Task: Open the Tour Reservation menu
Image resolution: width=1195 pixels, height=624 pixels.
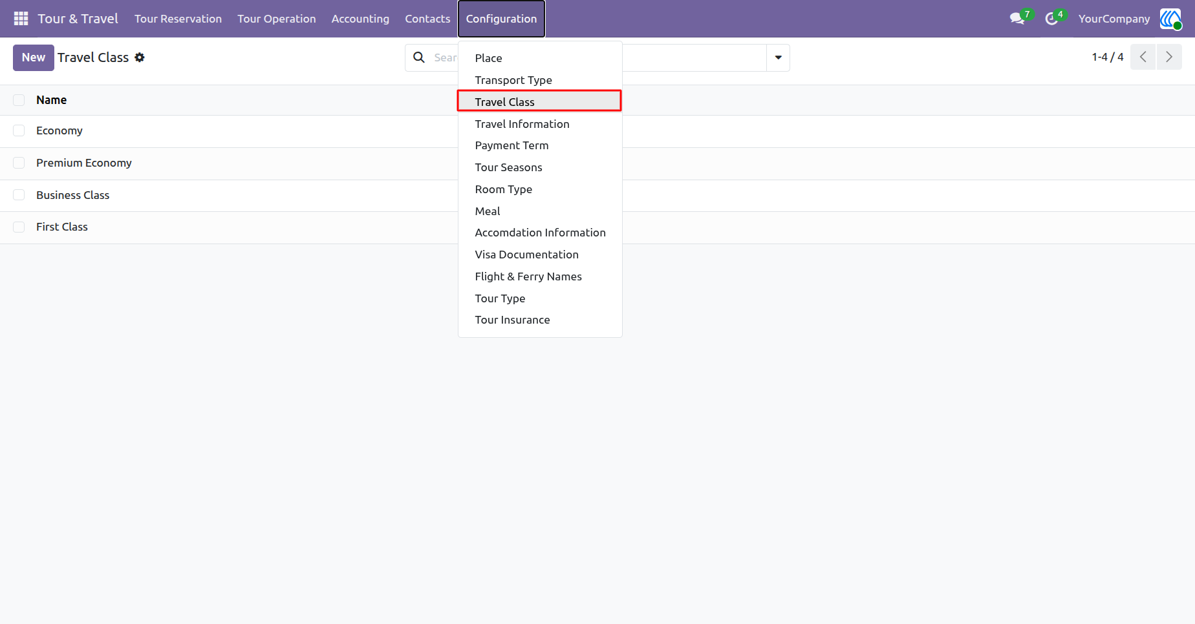Action: pos(178,19)
